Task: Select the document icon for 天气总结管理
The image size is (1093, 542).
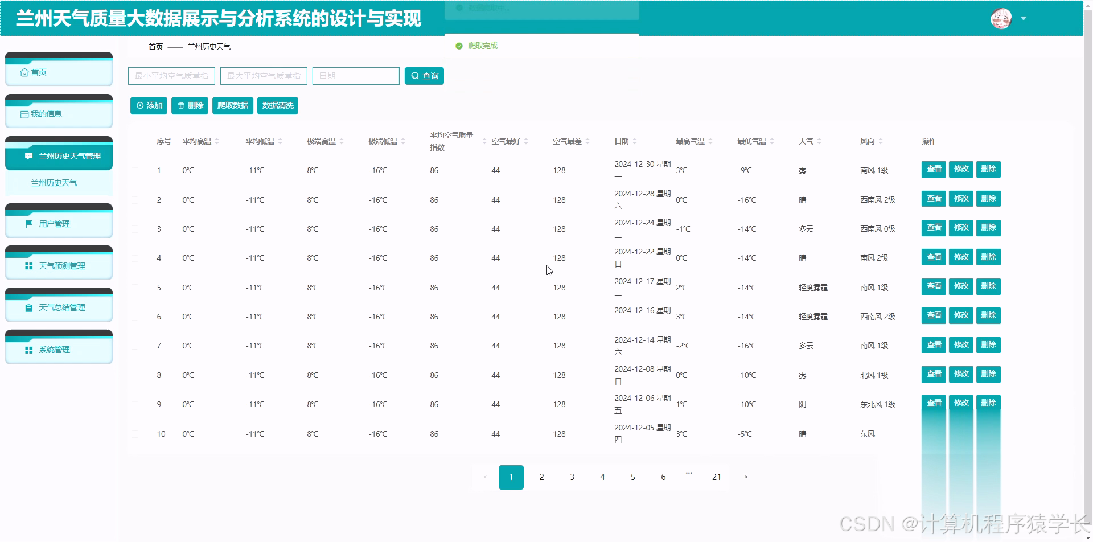Action: point(29,307)
